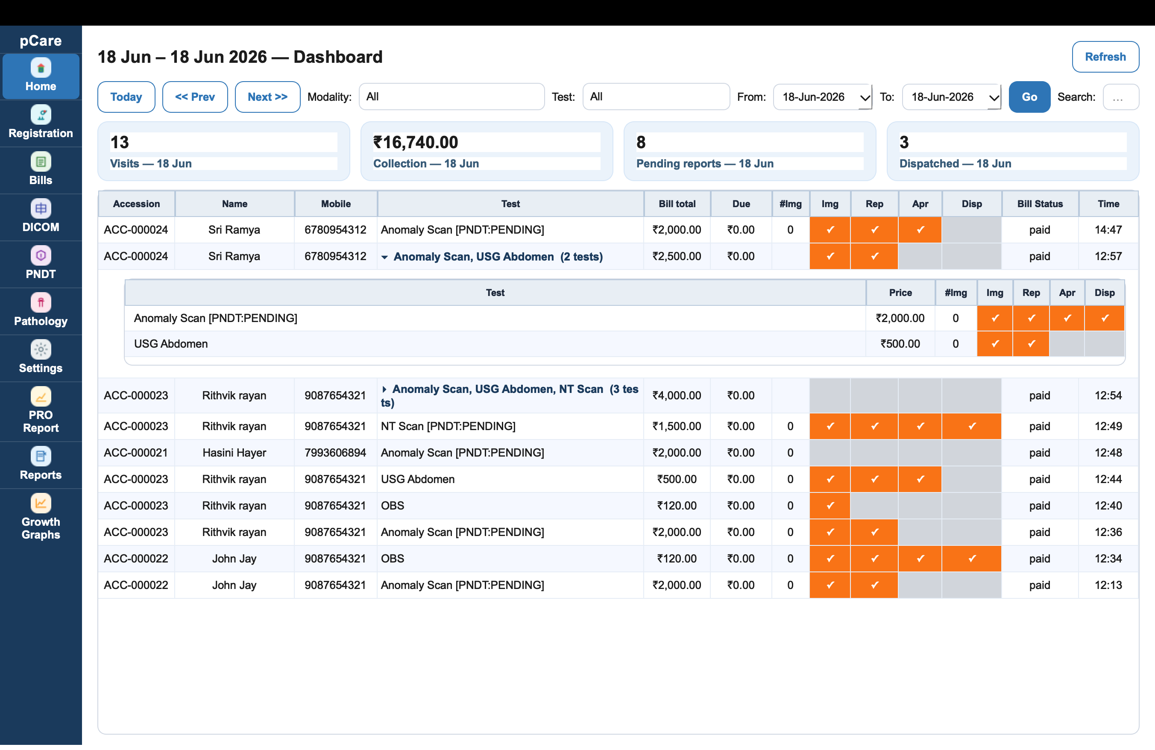The height and width of the screenshot is (750, 1155).
Task: Click the Img check for the 14:47 row
Action: coord(830,230)
